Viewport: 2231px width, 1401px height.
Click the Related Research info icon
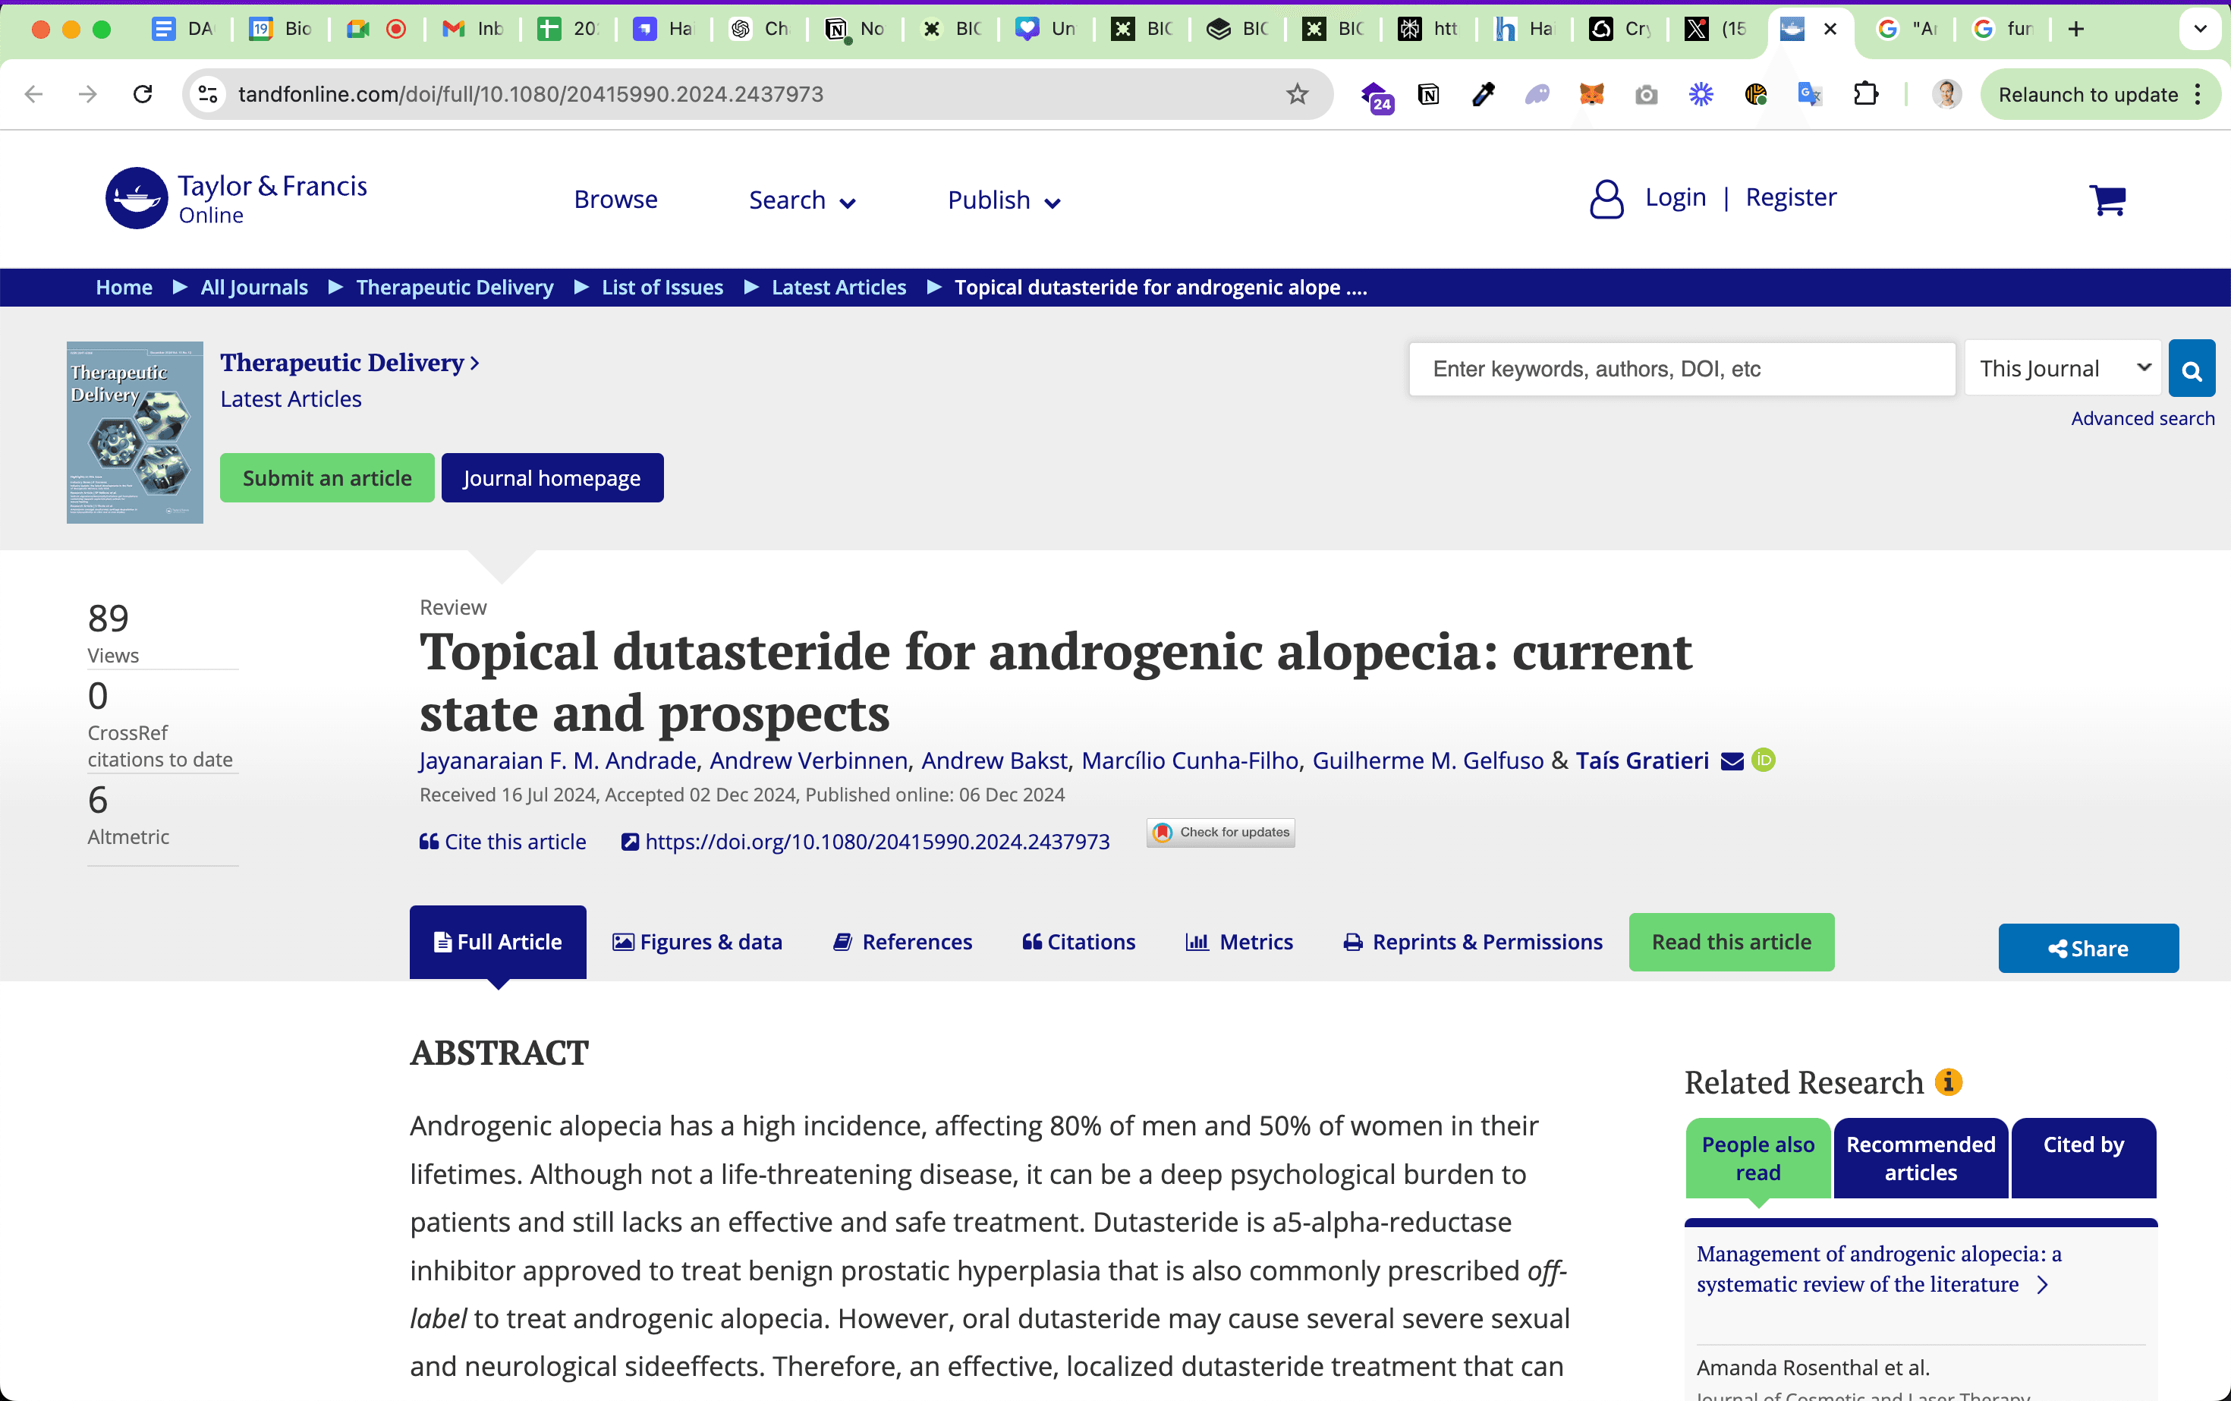pos(1949,1081)
